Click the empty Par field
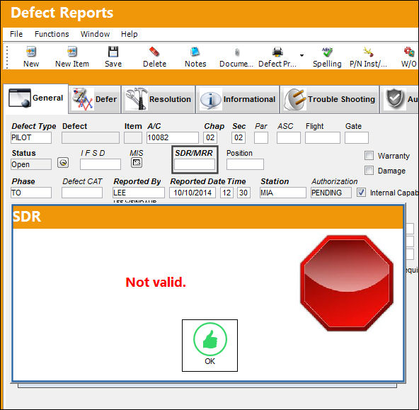 [261, 137]
